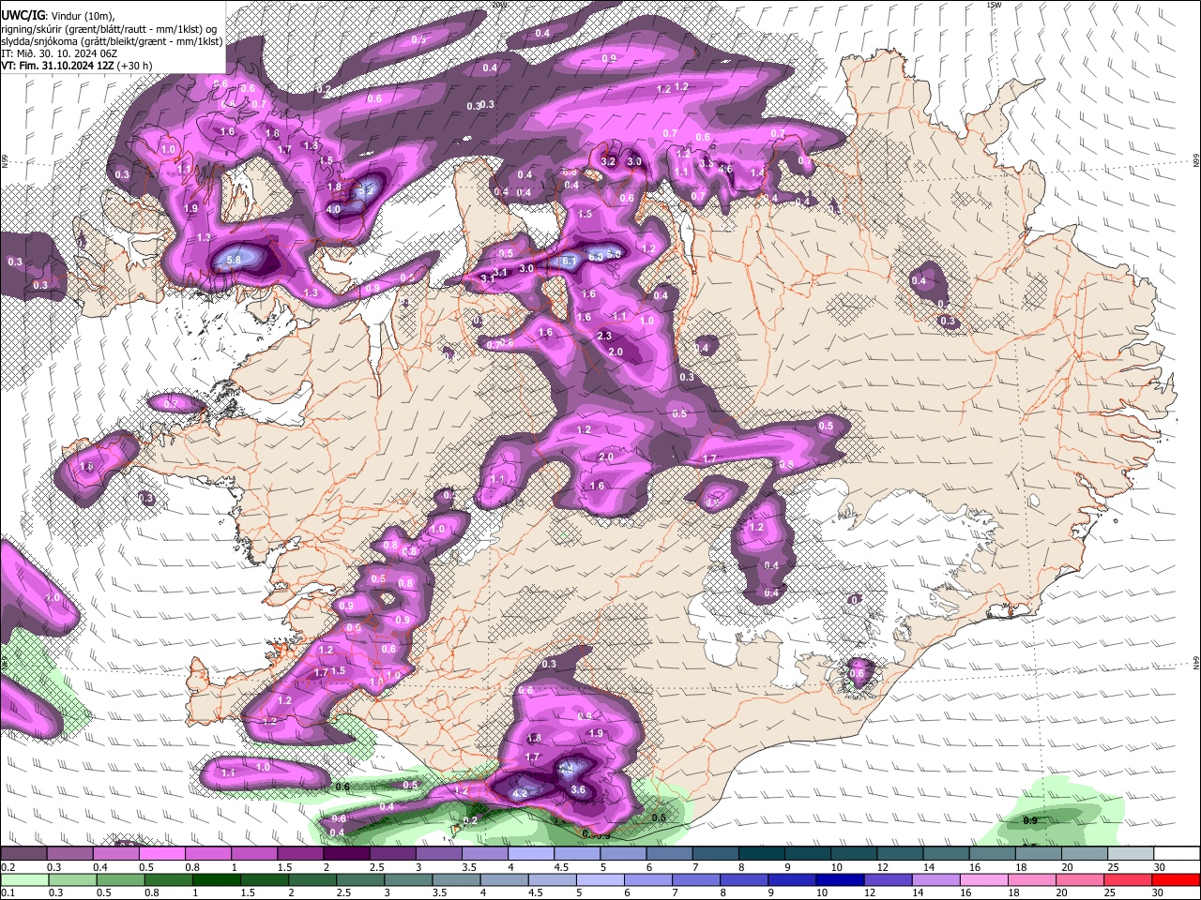Click the '64N' latitude label on the right edge
This screenshot has height=900, width=1201.
(1195, 662)
